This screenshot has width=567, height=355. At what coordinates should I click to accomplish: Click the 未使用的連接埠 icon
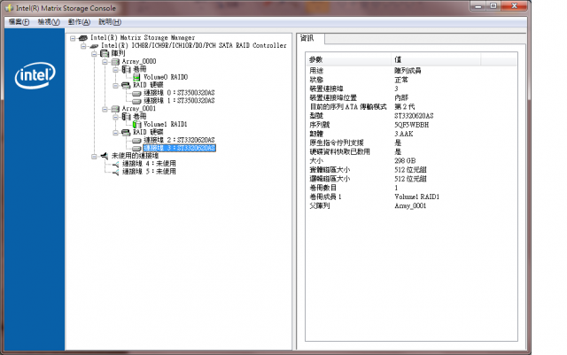(x=105, y=156)
